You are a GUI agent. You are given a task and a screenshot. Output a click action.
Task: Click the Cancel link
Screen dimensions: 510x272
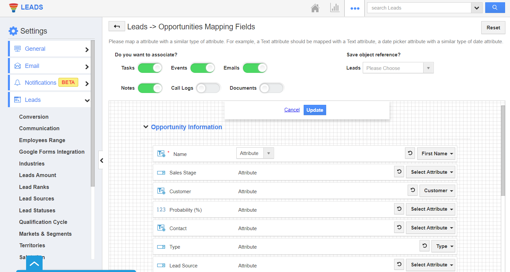[292, 110]
